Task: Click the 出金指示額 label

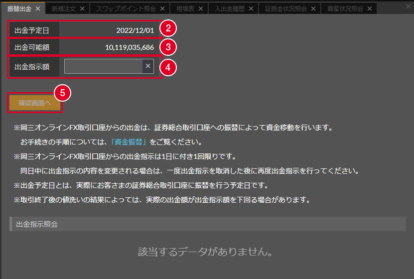Action: click(x=32, y=67)
